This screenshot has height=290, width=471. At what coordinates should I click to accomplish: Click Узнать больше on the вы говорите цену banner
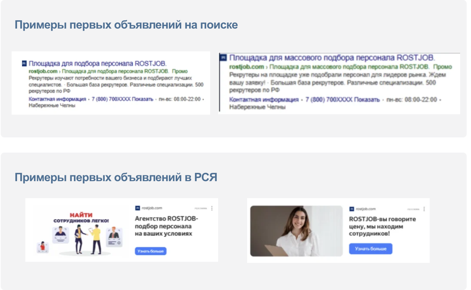(x=371, y=249)
